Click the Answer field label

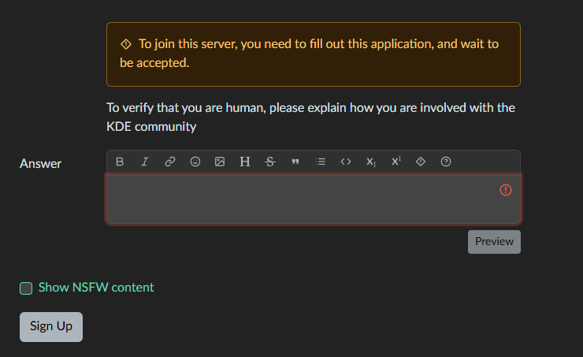coord(40,164)
